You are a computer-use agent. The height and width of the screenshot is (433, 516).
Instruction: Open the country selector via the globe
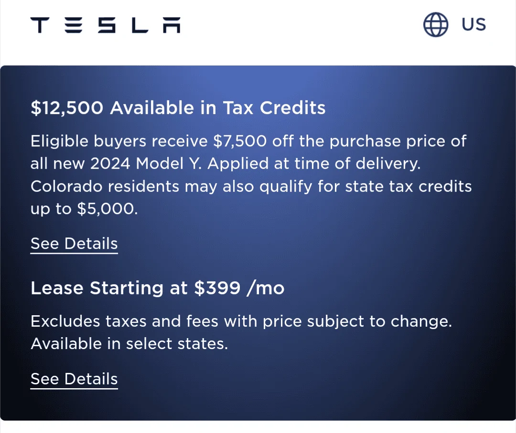[435, 25]
